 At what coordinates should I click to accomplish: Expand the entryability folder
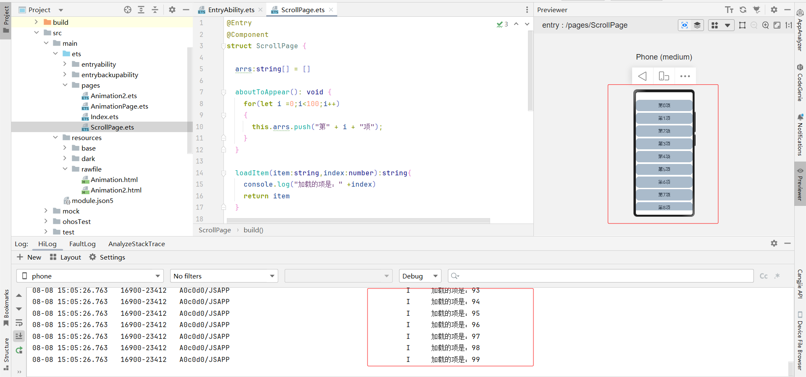click(65, 64)
